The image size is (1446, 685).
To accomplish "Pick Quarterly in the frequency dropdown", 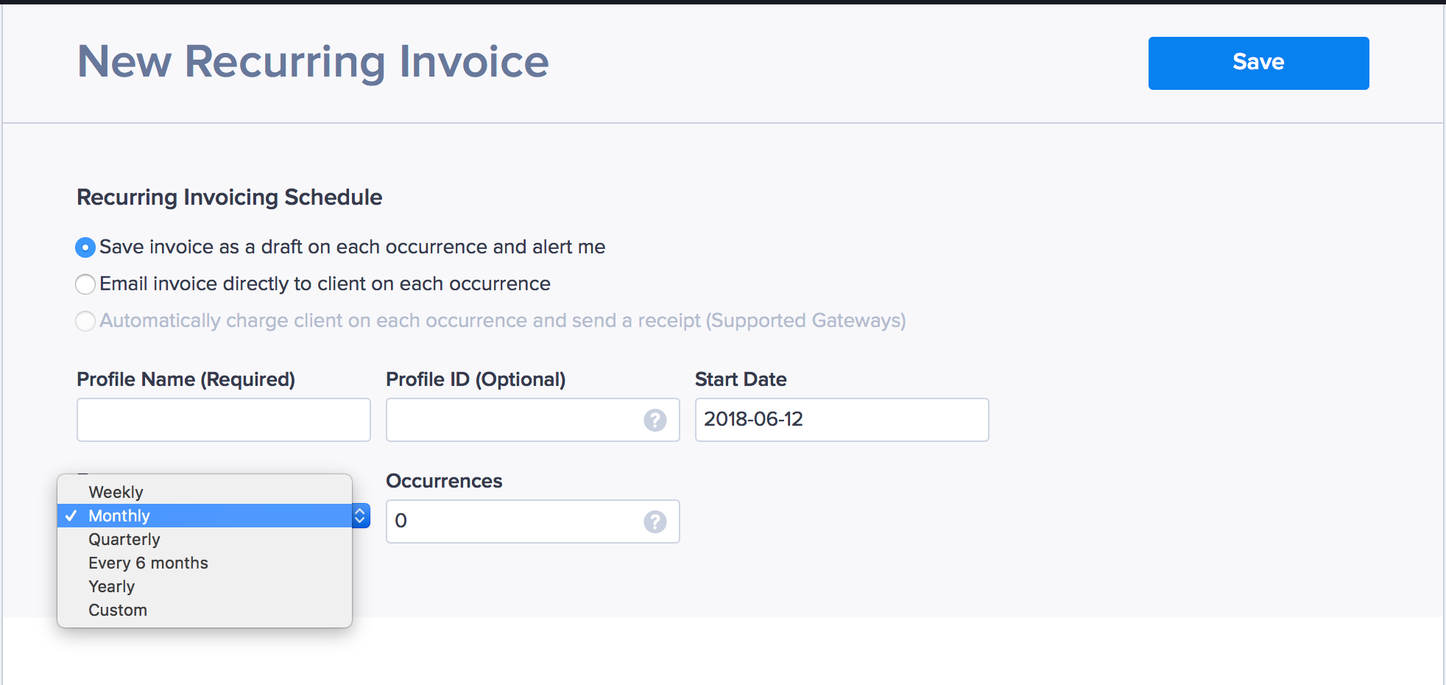I will coord(205,539).
